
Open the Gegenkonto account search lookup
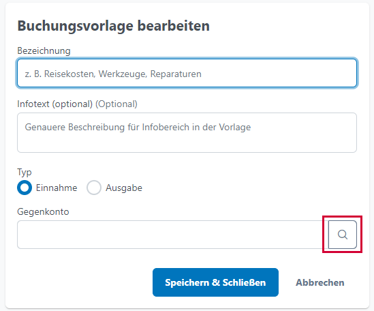click(343, 235)
